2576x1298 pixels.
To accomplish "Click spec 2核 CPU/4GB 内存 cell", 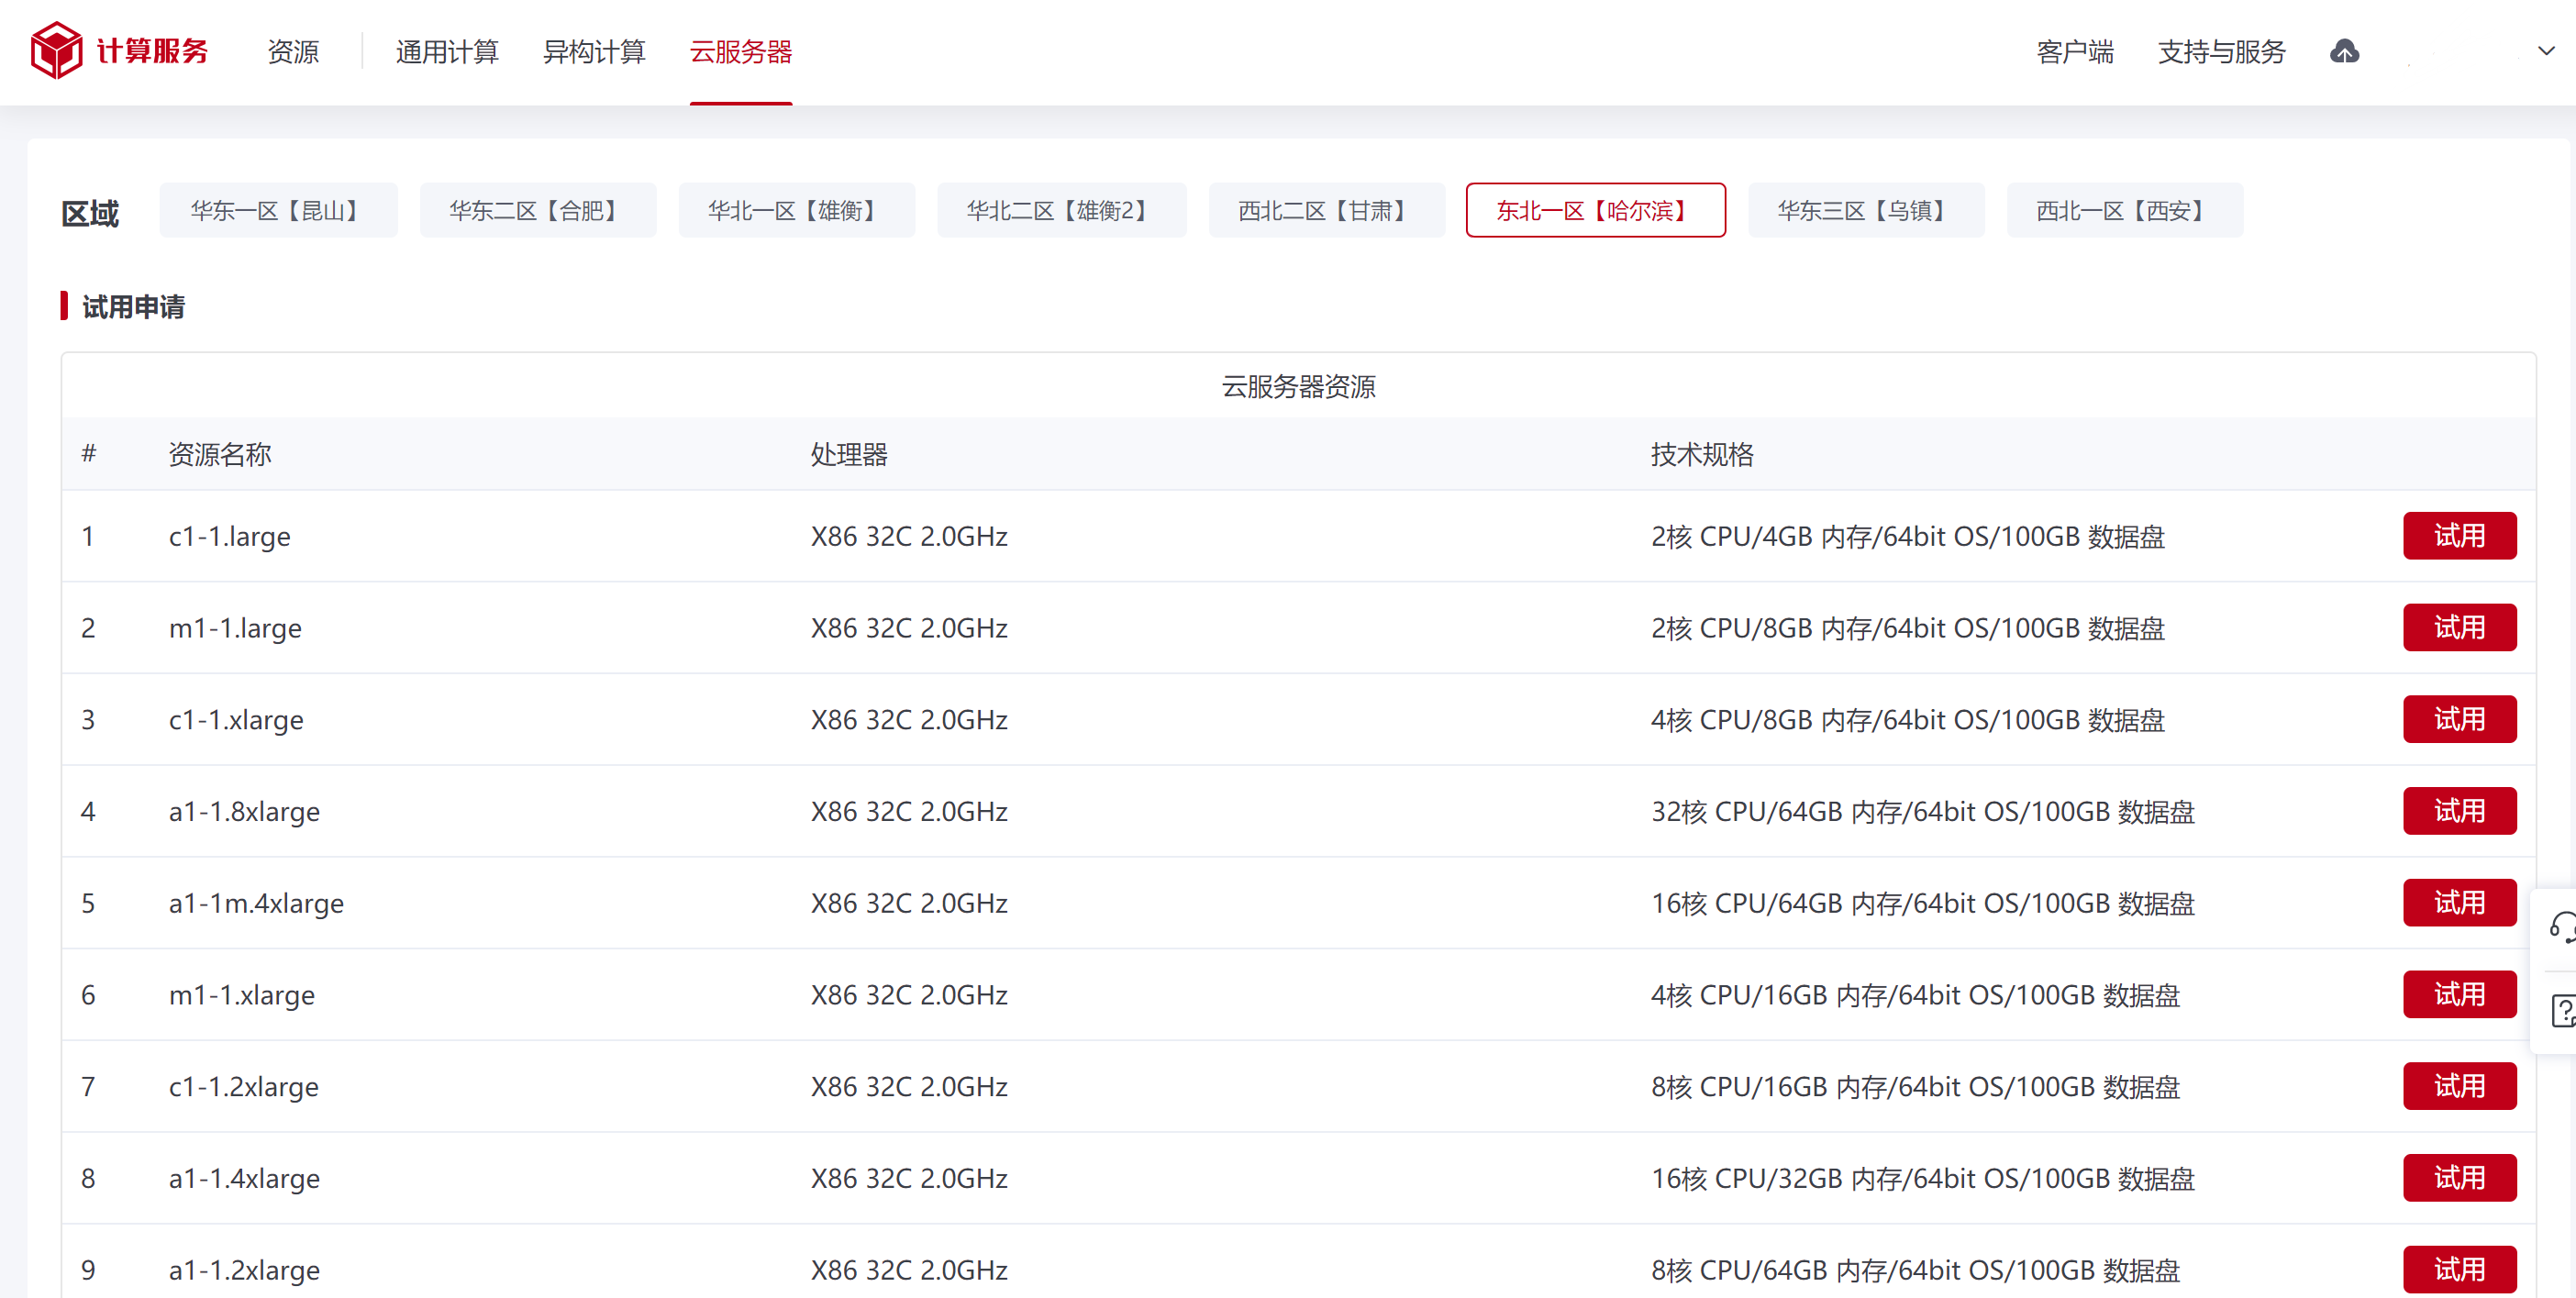I will click(x=1908, y=537).
